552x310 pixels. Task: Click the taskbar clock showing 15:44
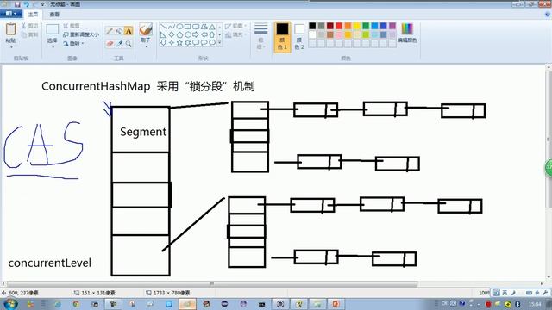(x=535, y=304)
